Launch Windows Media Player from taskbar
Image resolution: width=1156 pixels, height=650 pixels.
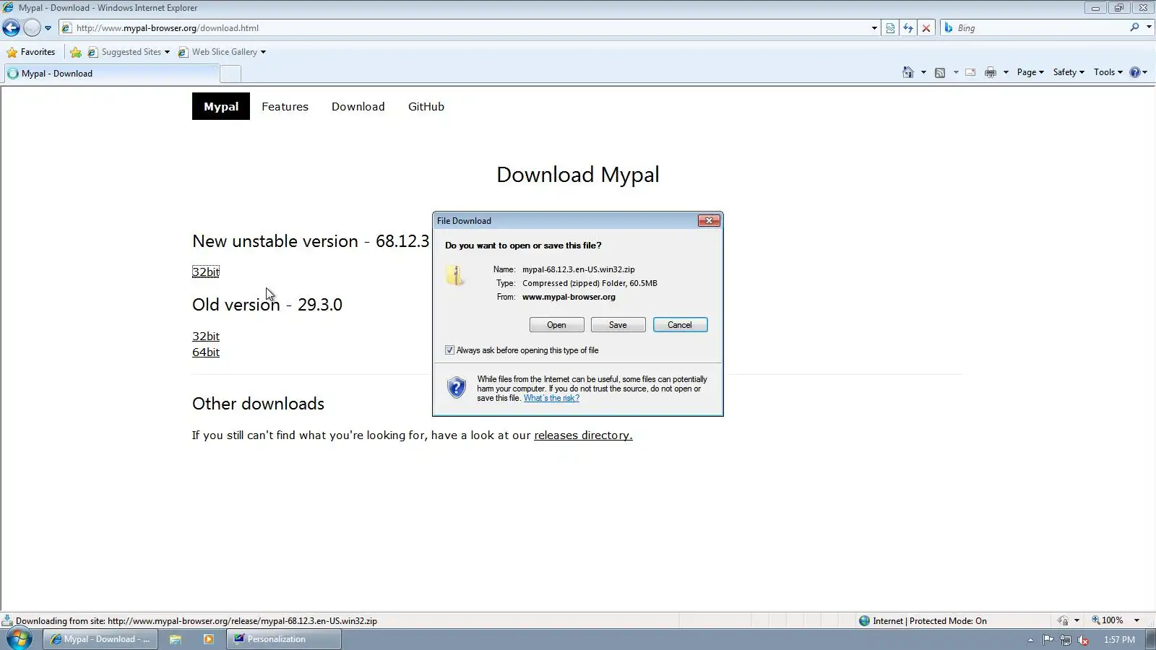pyautogui.click(x=209, y=639)
